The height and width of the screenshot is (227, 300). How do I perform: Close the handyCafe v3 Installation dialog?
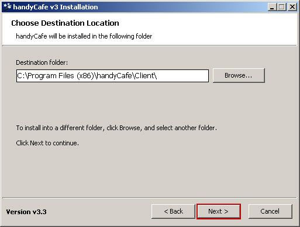coord(292,7)
